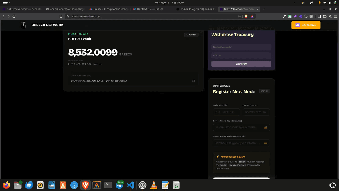Open Firefox from the dock
This screenshot has width=339, height=191.
6,185
